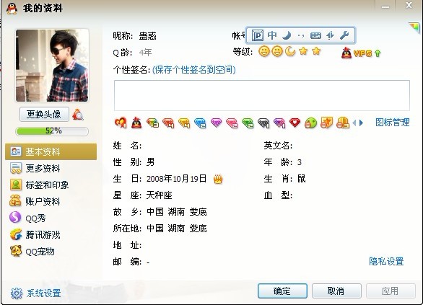Click the birthday crown icon next to 生日
This screenshot has height=305, width=423.
point(218,179)
